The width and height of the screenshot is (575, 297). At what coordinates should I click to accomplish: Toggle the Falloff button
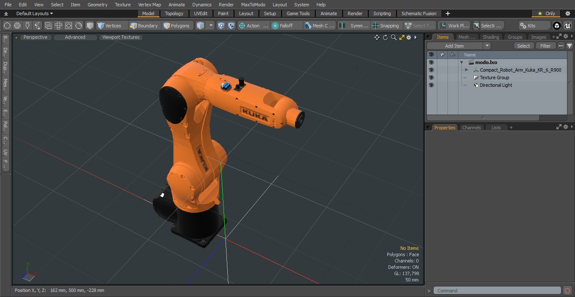tap(287, 26)
